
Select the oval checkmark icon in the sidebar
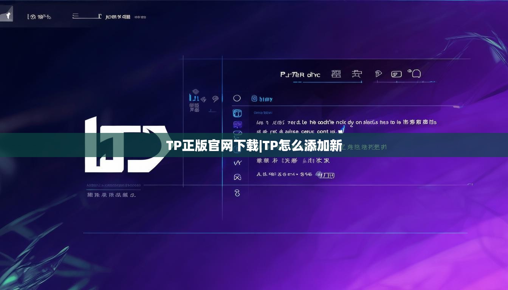(x=237, y=133)
